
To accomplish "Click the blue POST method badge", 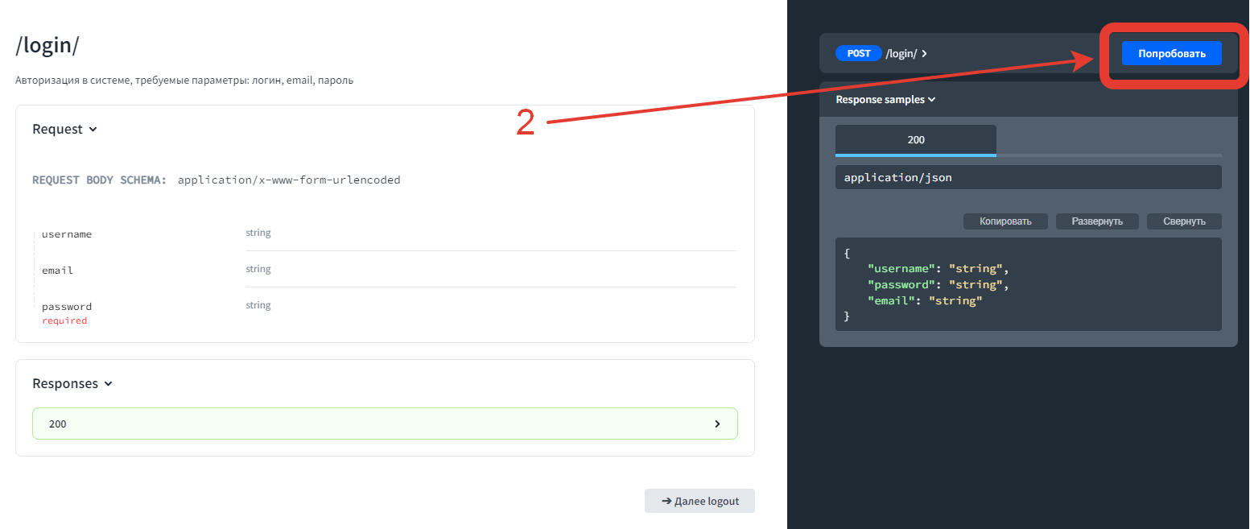I will pos(859,54).
